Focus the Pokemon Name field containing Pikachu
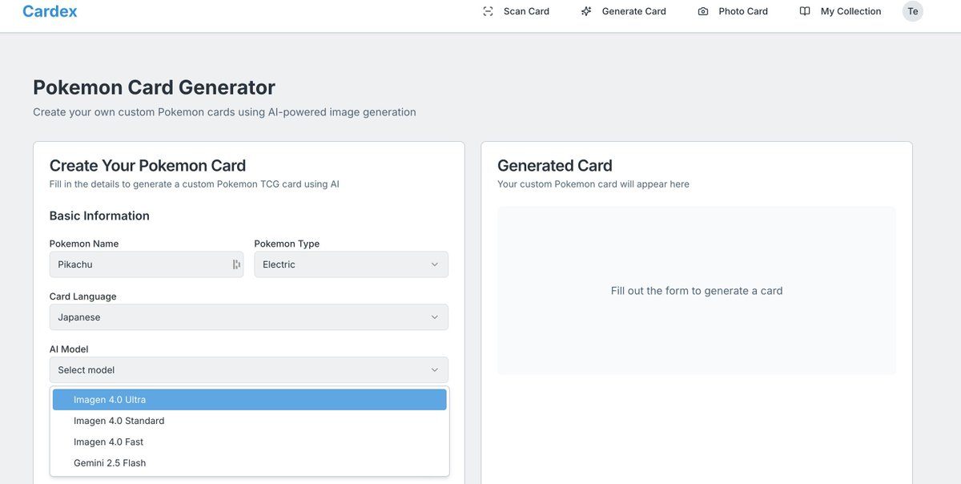The height and width of the screenshot is (484, 961). point(147,264)
